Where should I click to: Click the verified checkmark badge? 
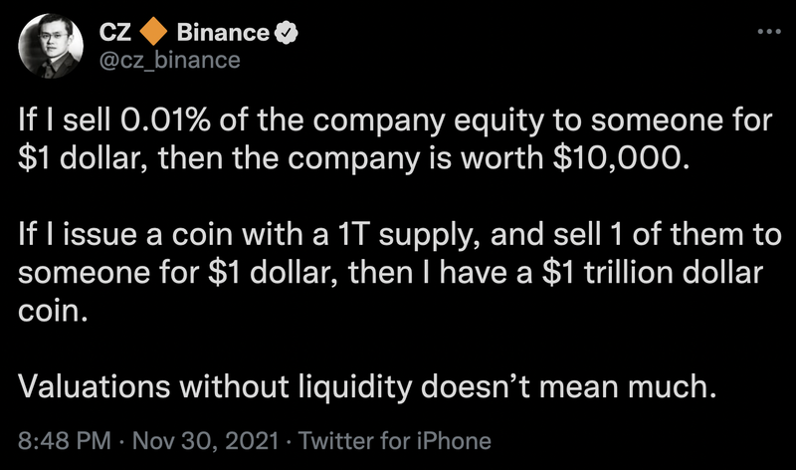click(x=286, y=32)
